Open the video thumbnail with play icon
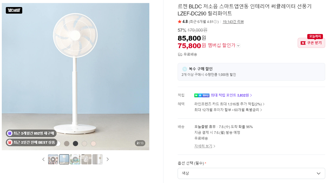 pyautogui.click(x=53, y=159)
